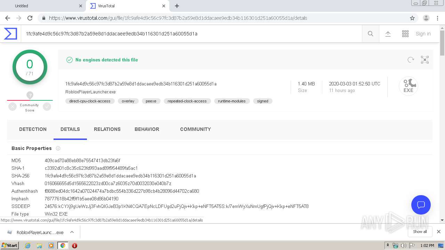Bookmark this page with star icon
445x250 pixels.
coord(412,18)
